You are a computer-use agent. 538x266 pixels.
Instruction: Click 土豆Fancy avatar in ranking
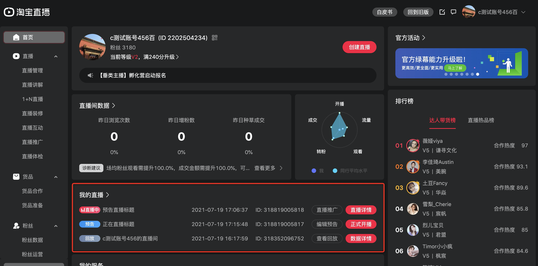point(413,188)
